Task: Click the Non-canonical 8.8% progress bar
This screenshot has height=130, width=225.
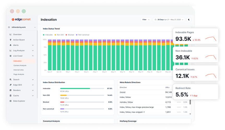Action: (x=82, y=109)
